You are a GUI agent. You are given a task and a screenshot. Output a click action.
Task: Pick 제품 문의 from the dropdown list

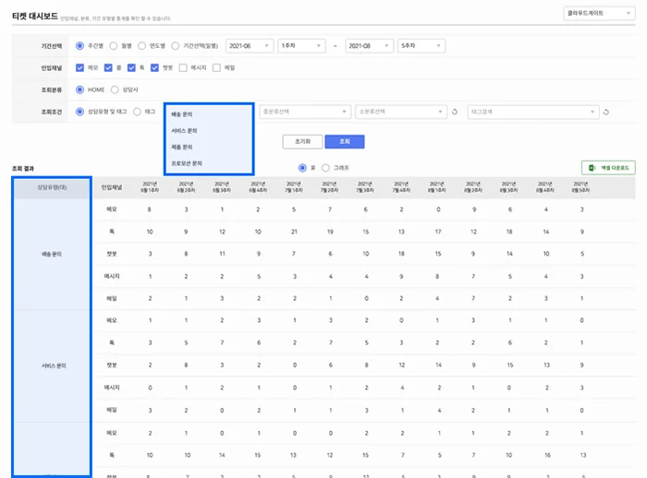[x=181, y=147]
